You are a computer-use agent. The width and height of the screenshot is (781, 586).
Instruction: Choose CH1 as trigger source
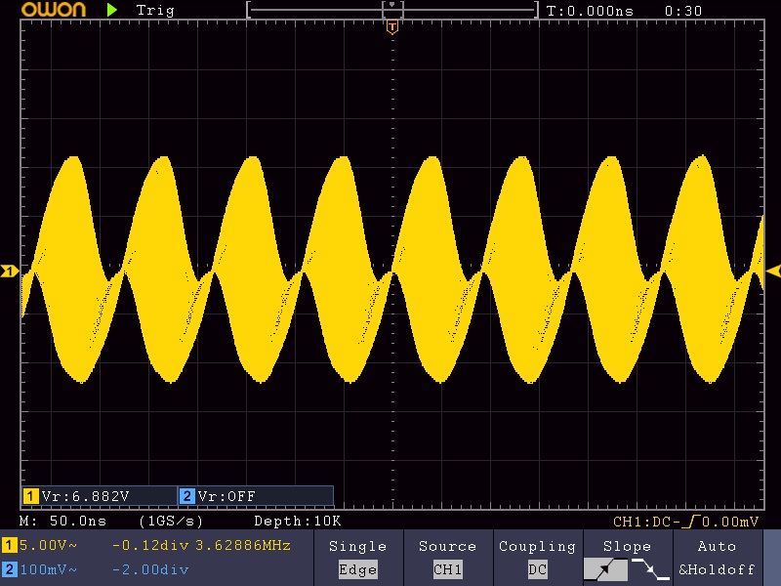pos(447,569)
